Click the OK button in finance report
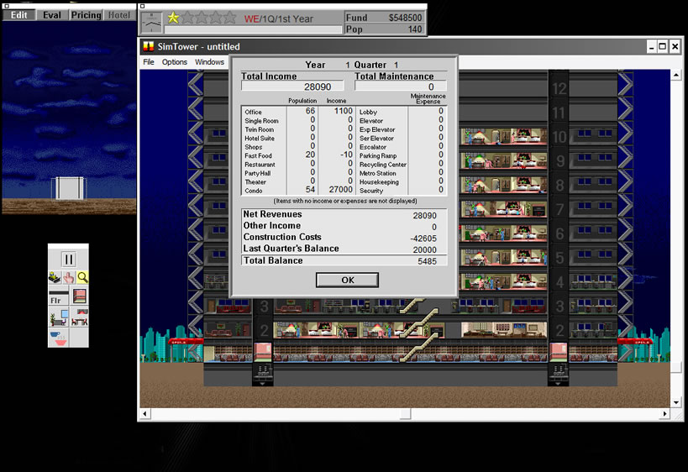688x472 pixels. click(347, 280)
